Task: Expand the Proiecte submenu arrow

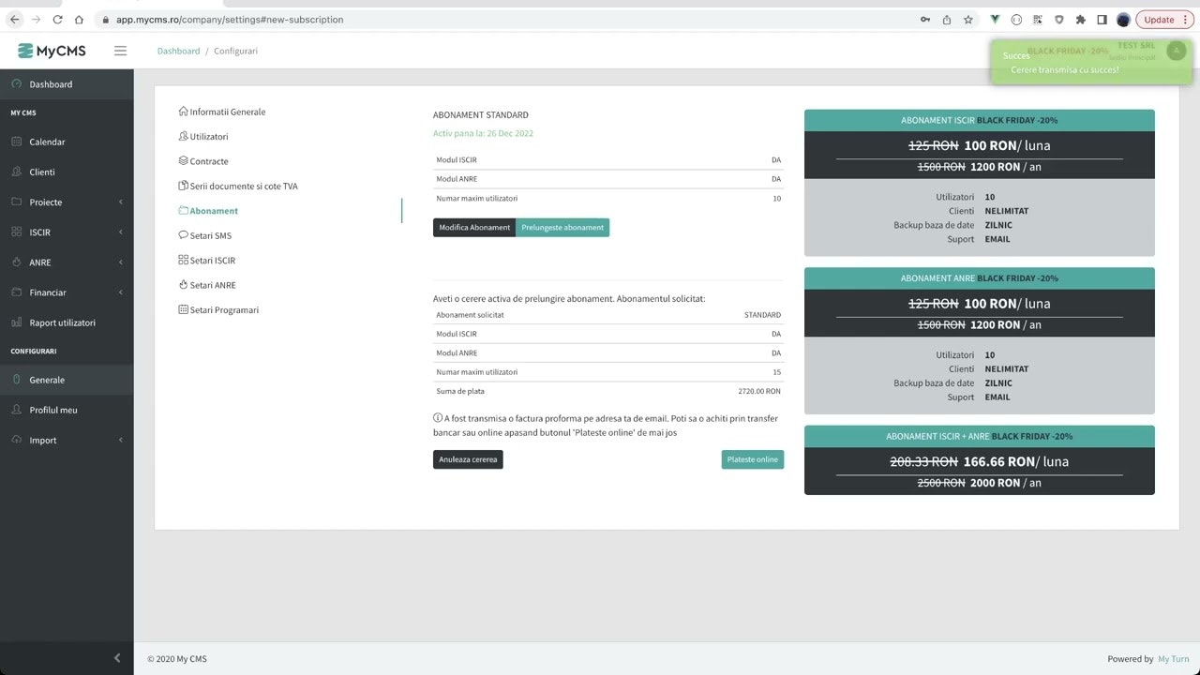Action: (120, 202)
